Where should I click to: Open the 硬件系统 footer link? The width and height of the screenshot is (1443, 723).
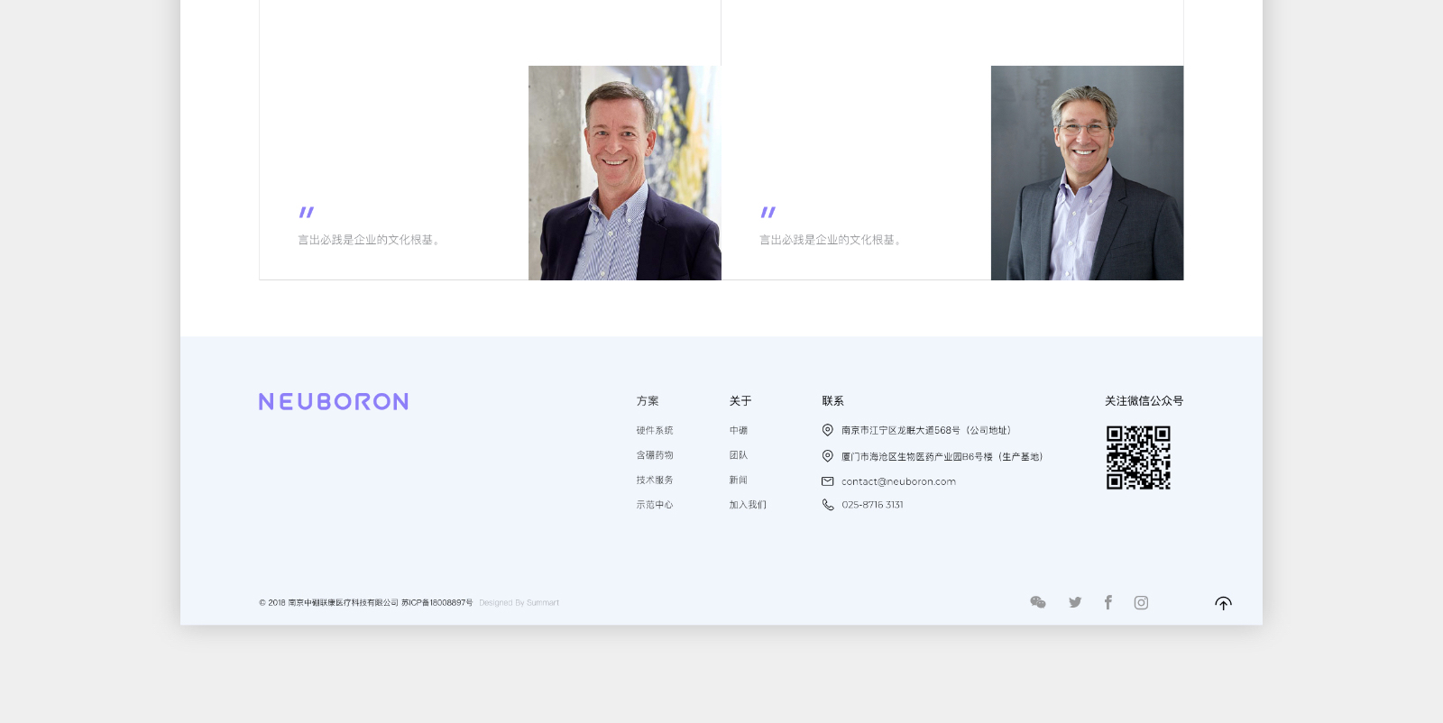(655, 430)
